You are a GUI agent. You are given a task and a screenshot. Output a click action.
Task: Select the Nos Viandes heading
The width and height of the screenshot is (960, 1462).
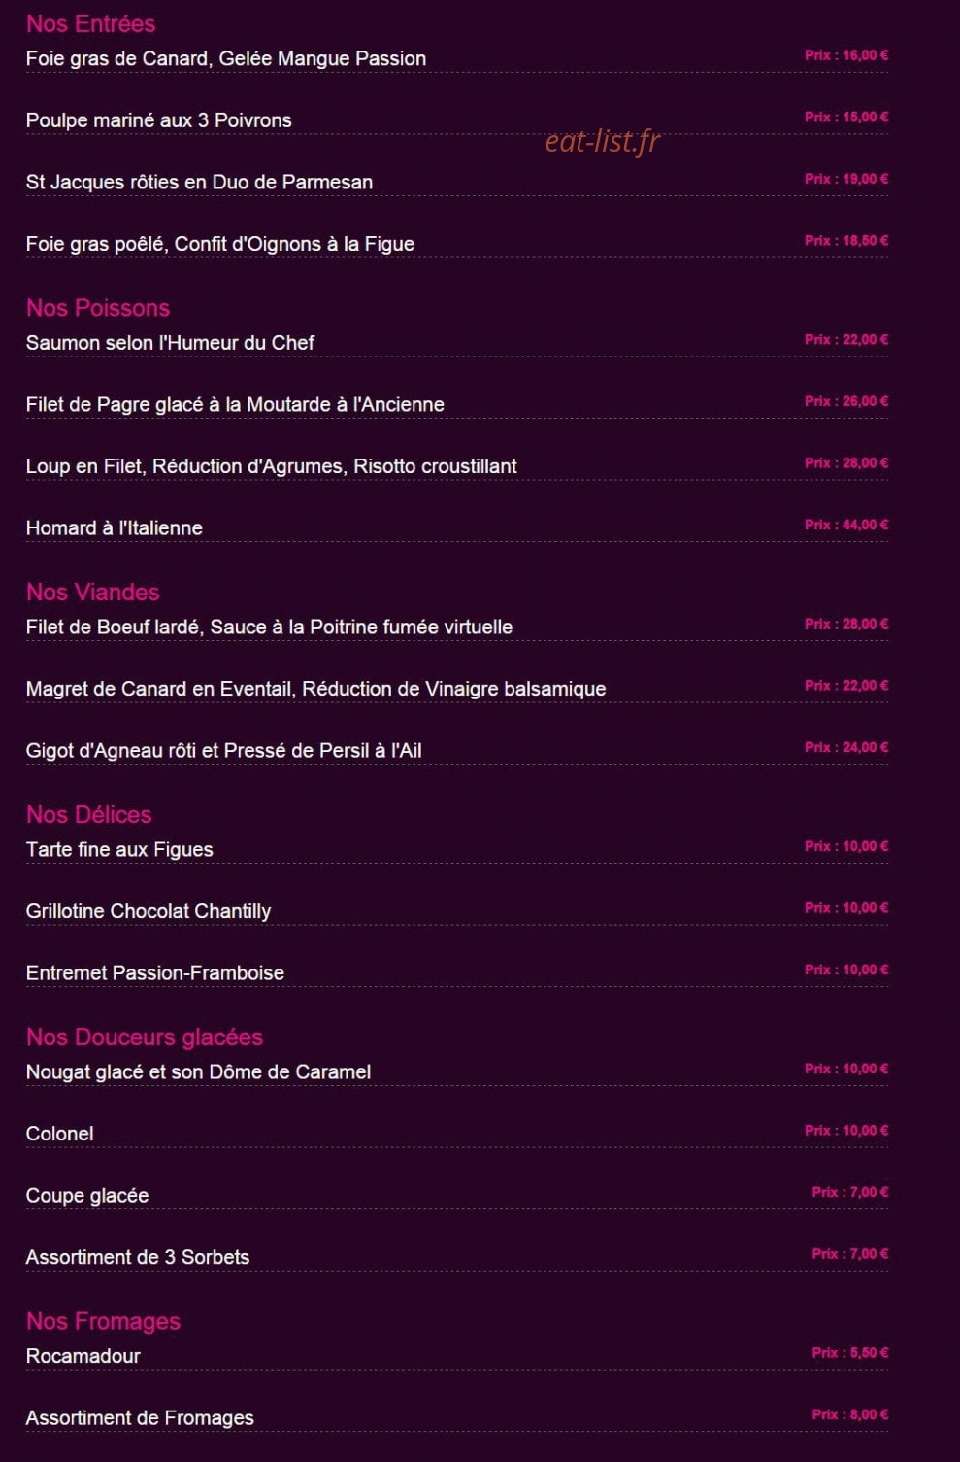(x=92, y=592)
